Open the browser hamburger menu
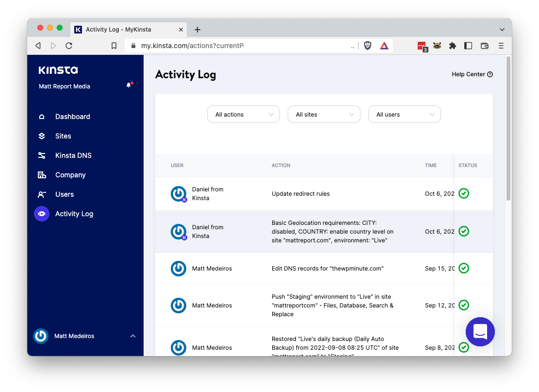Screen dimensions: 539x392 click(x=501, y=46)
